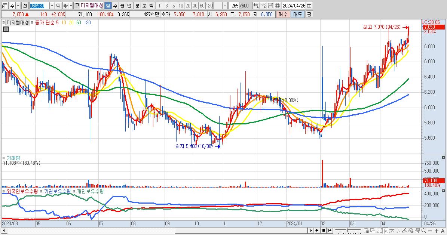Open the stock search magnifier icon
The width and height of the screenshot is (447, 235).
pos(58,6)
